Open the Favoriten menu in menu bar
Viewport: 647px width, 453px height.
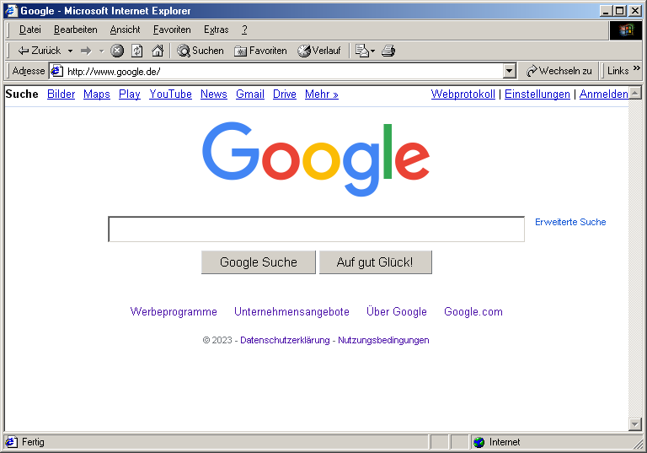click(172, 30)
